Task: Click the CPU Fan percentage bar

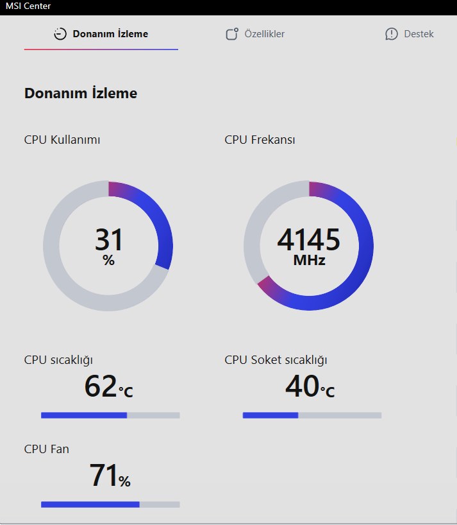Action: point(110,504)
